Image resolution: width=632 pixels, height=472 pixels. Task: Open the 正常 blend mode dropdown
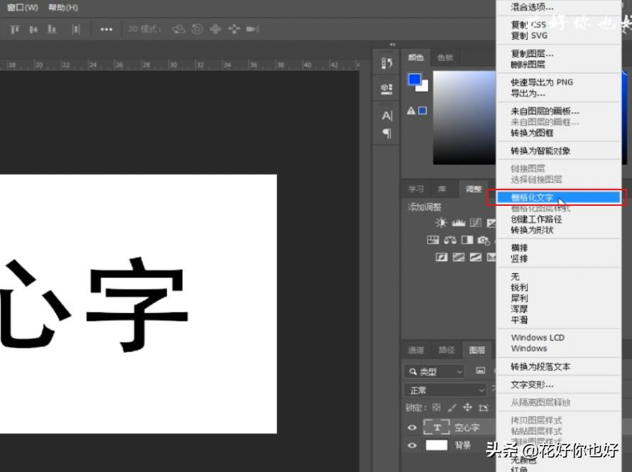[445, 390]
